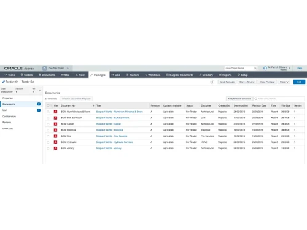
Task: Click the File Size column header
Action: coord(286,105)
